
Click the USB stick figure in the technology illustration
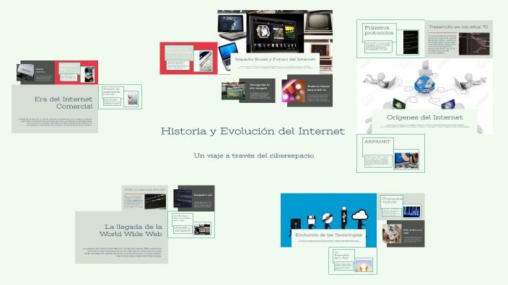pos(343,218)
